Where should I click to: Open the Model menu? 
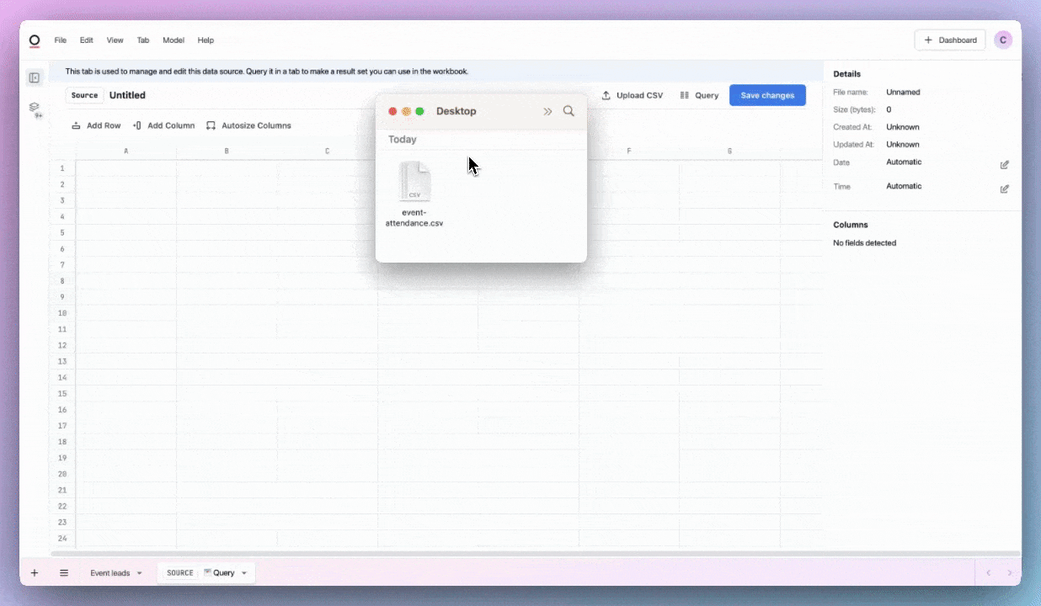click(x=173, y=40)
